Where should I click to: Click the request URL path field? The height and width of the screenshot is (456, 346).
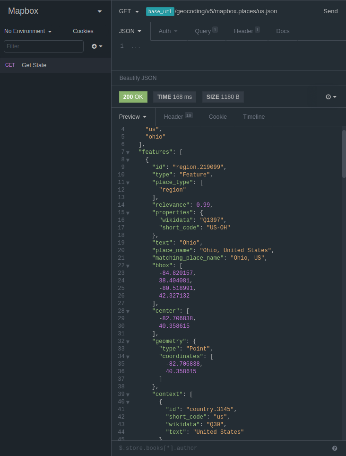(x=226, y=11)
